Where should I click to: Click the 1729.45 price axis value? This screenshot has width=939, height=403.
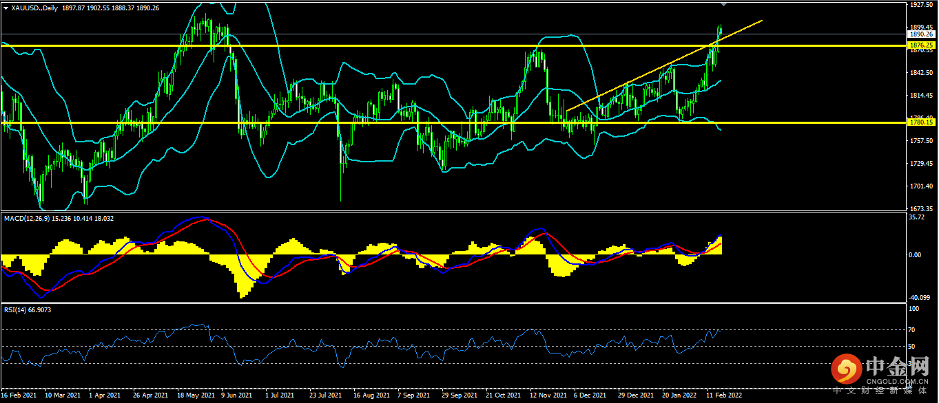pos(920,163)
